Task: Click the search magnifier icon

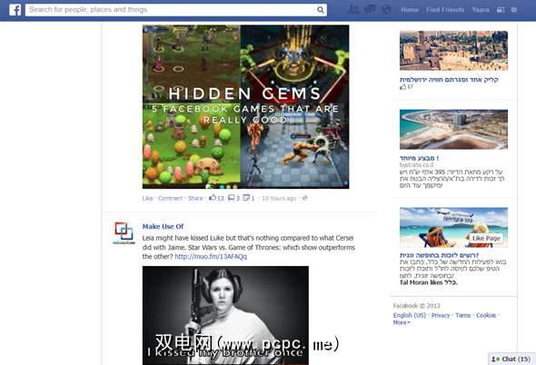Action: (x=321, y=10)
